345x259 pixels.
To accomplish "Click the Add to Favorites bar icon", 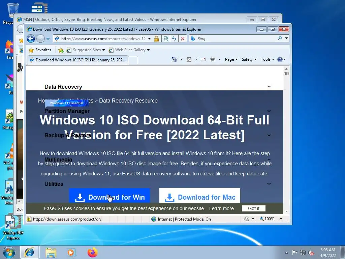I will pos(61,50).
